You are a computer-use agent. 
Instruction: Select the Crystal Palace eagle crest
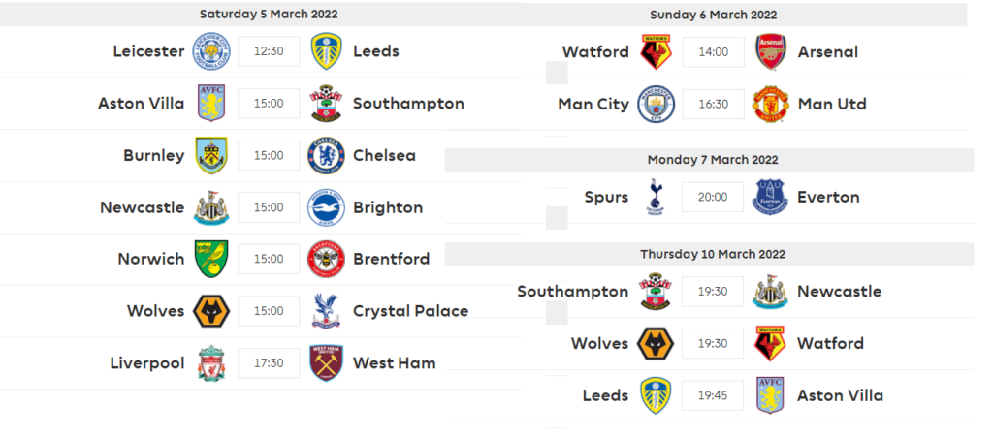click(326, 311)
